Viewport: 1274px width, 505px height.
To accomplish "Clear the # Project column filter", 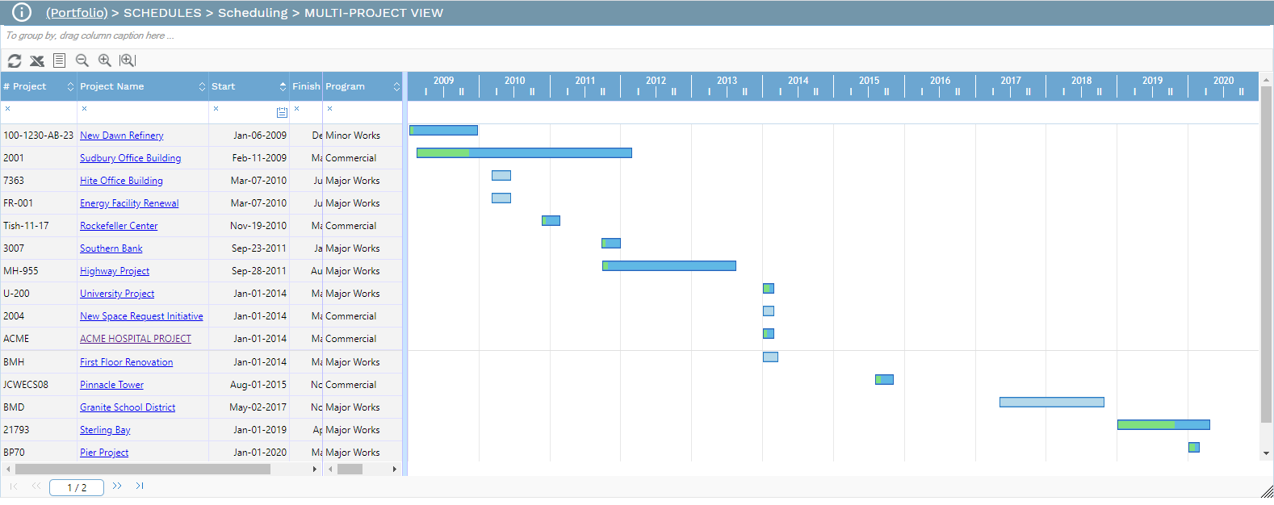I will [8, 108].
